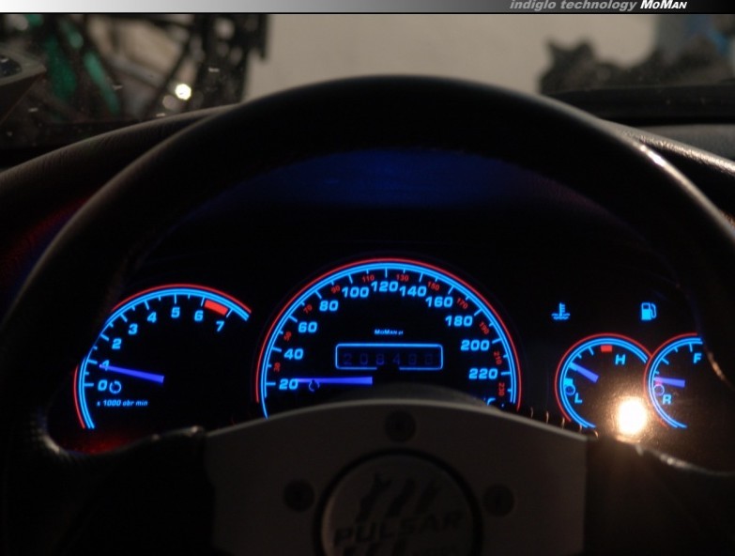Click the speedometer needle
This screenshot has height=556, width=735.
click(335, 380)
